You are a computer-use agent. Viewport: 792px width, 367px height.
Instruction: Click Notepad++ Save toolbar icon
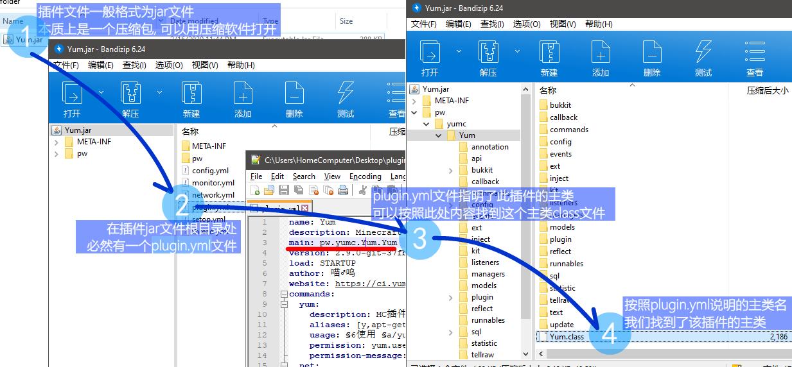click(284, 190)
